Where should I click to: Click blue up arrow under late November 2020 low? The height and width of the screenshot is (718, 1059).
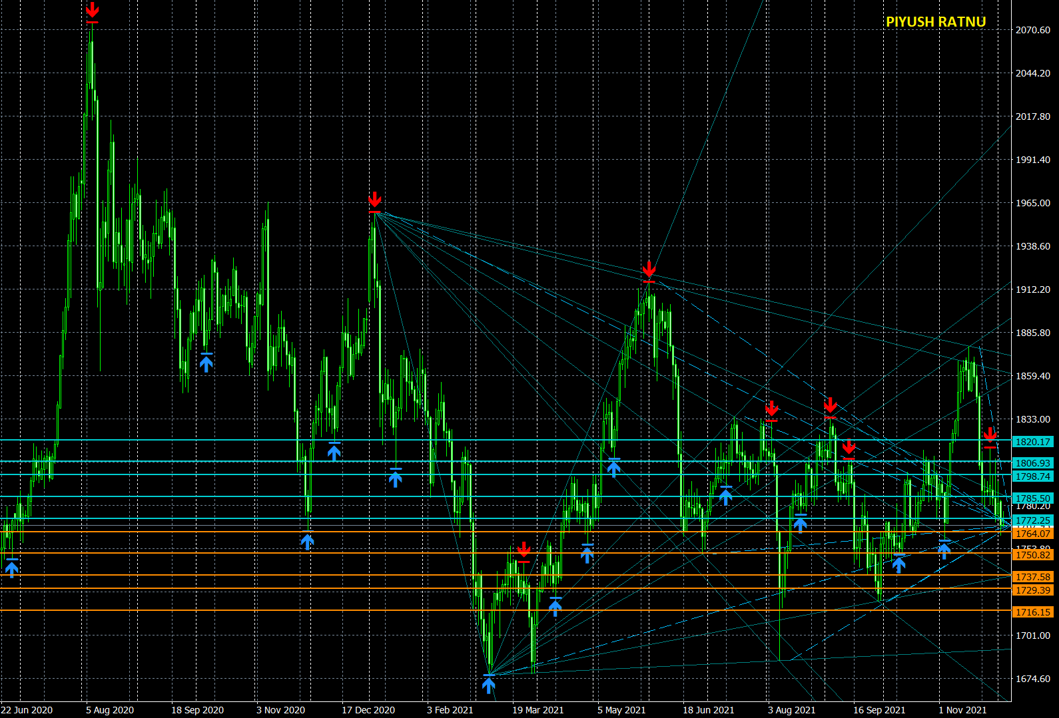[307, 542]
